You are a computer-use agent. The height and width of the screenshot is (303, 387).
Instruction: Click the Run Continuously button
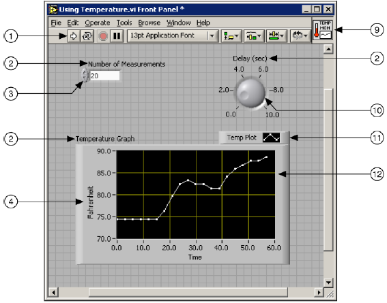(x=87, y=36)
